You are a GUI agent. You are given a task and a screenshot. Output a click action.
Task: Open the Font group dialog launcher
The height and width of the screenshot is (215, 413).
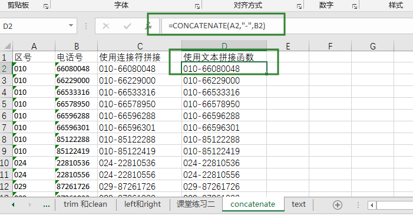click(x=197, y=6)
